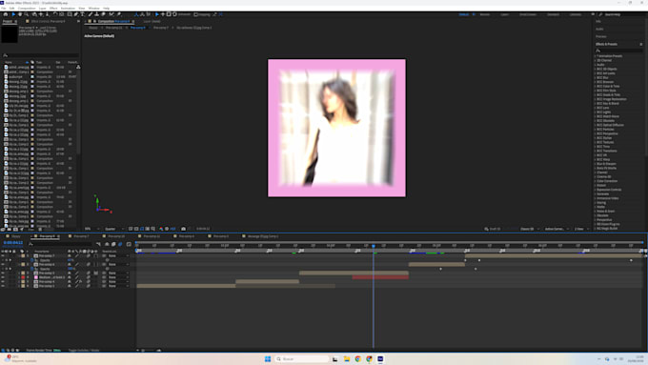Toggle the timeline motion blur enable icon
This screenshot has width=648, height=365.
(x=120, y=244)
